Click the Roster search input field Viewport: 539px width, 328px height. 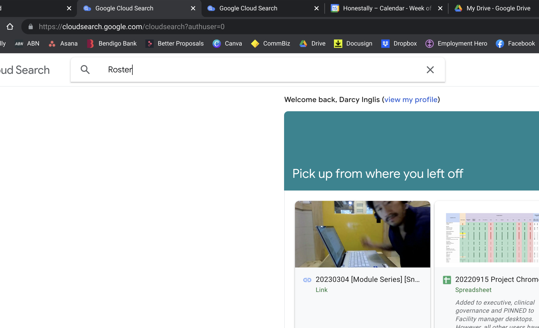click(x=260, y=69)
